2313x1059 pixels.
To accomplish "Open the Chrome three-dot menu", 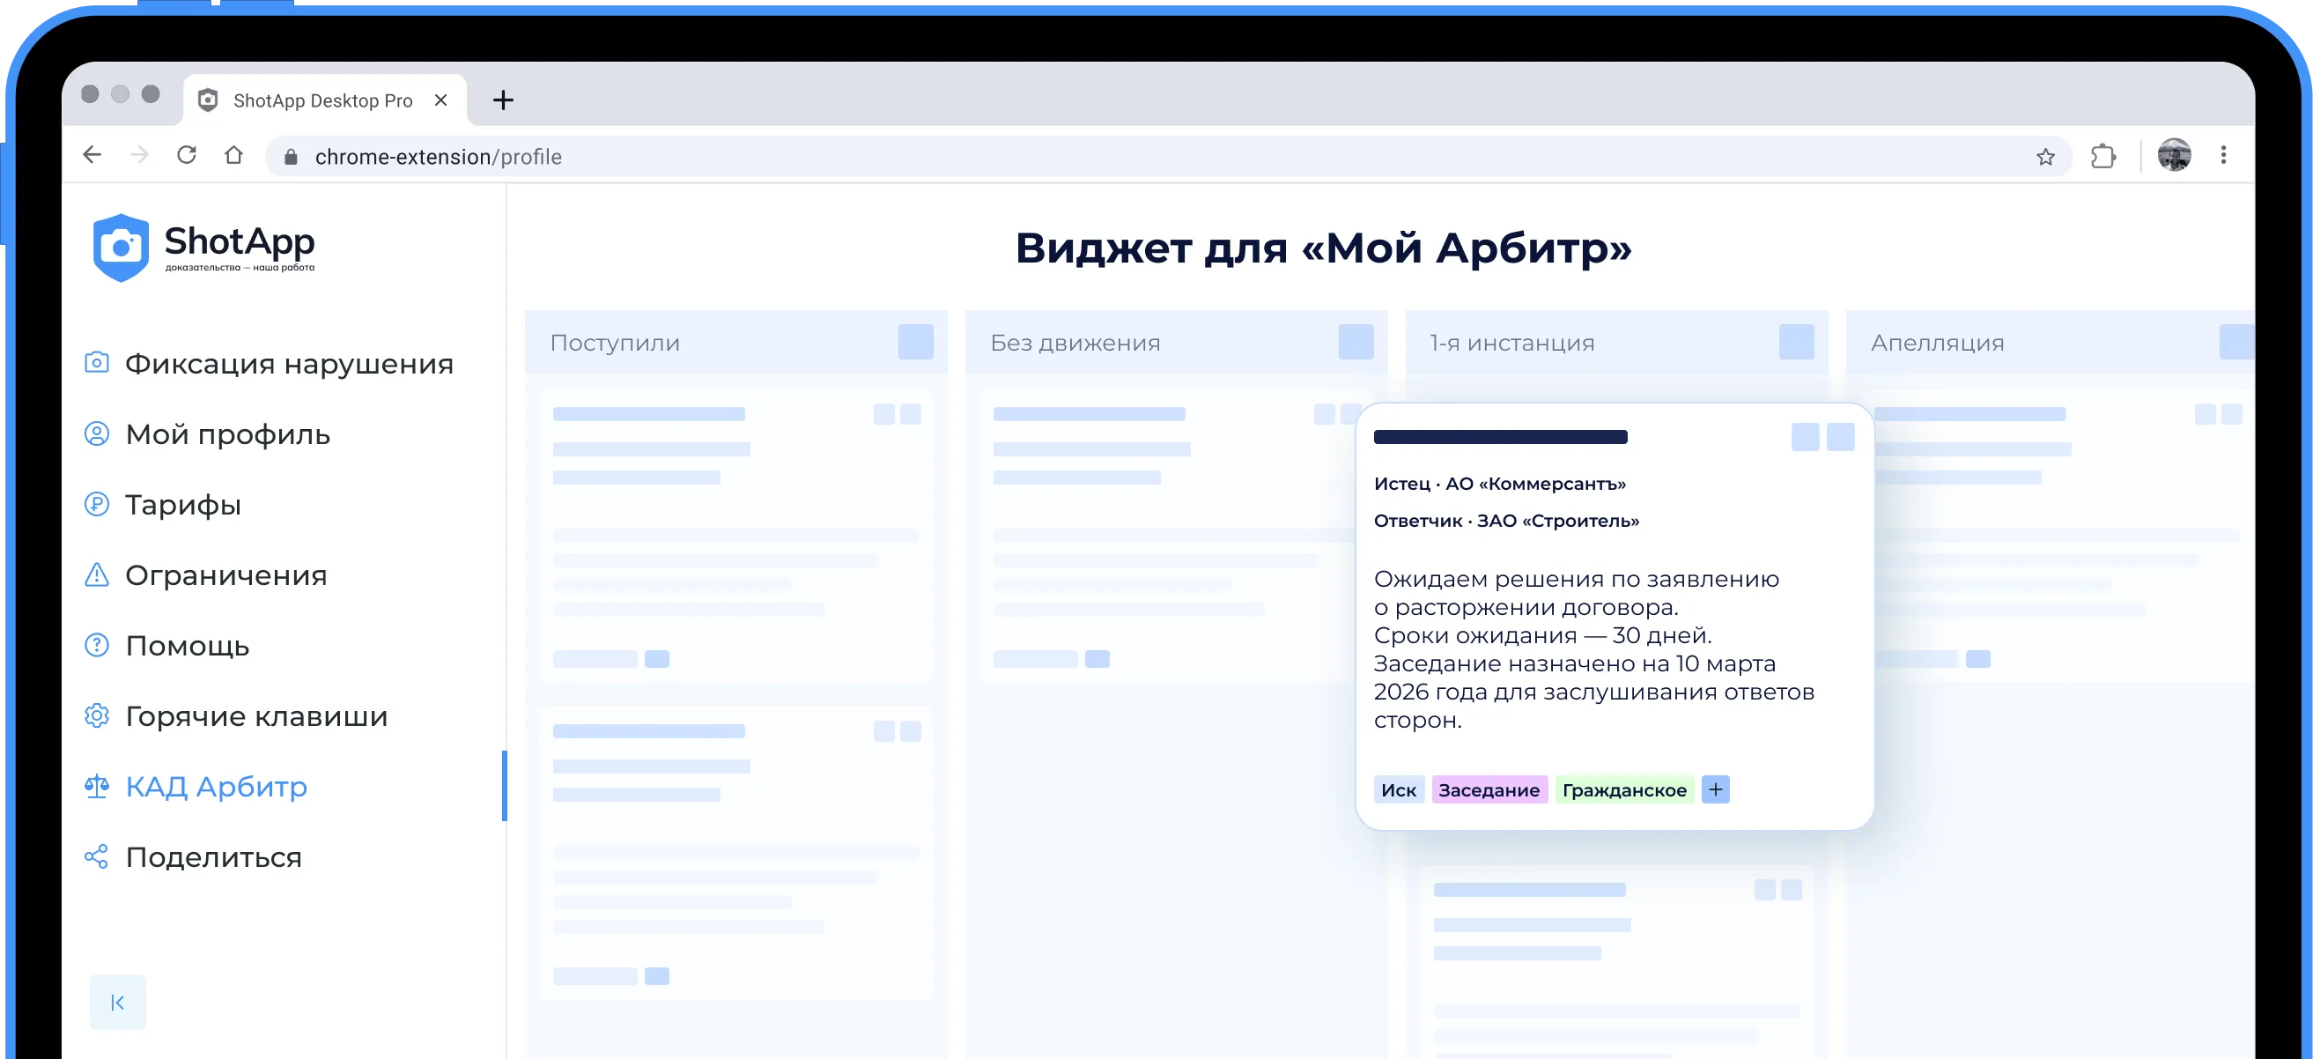I will tap(2223, 155).
